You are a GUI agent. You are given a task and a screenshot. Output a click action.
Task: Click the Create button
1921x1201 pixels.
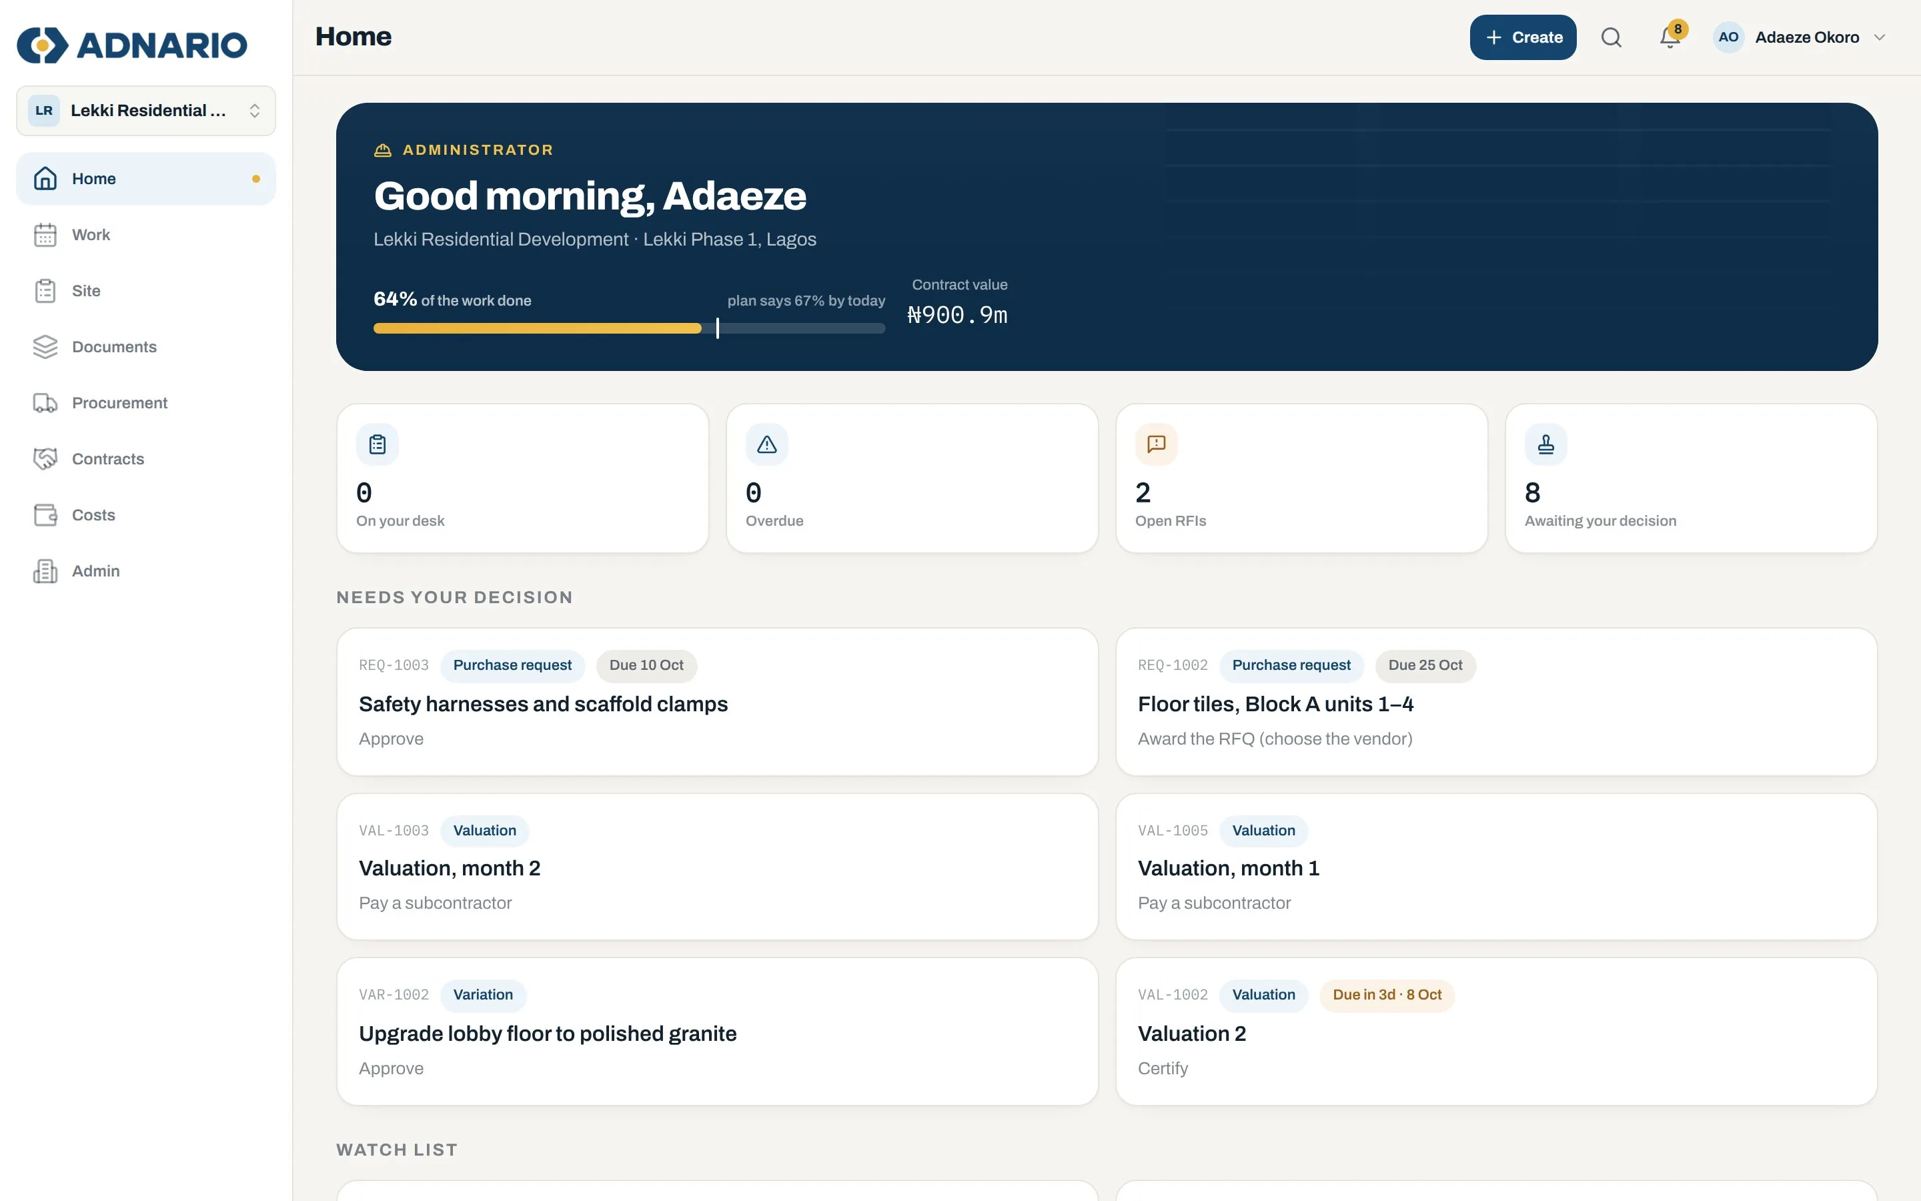click(1523, 37)
